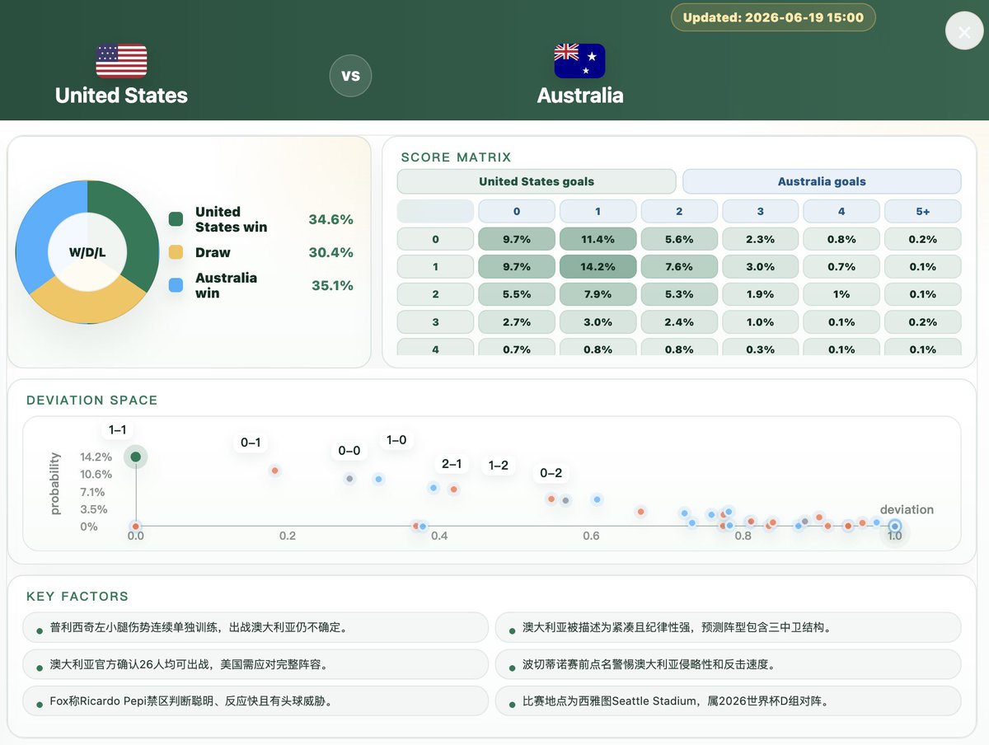Click the 7.9% score matrix cell
This screenshot has width=989, height=745.
(x=598, y=294)
